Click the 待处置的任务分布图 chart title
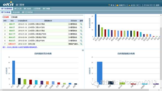The width and height of the screenshot is (162, 91). click(43, 54)
